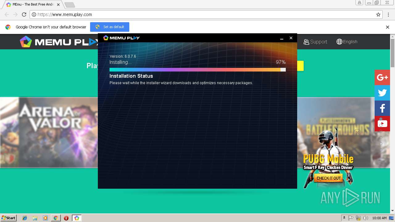Open the Windows Start menu
The width and height of the screenshot is (395, 222).
(x=9, y=218)
